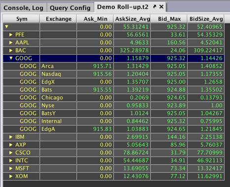Click the Bid_Max value 33.61
Viewport: 230px width, 187px height.
(x=178, y=34)
